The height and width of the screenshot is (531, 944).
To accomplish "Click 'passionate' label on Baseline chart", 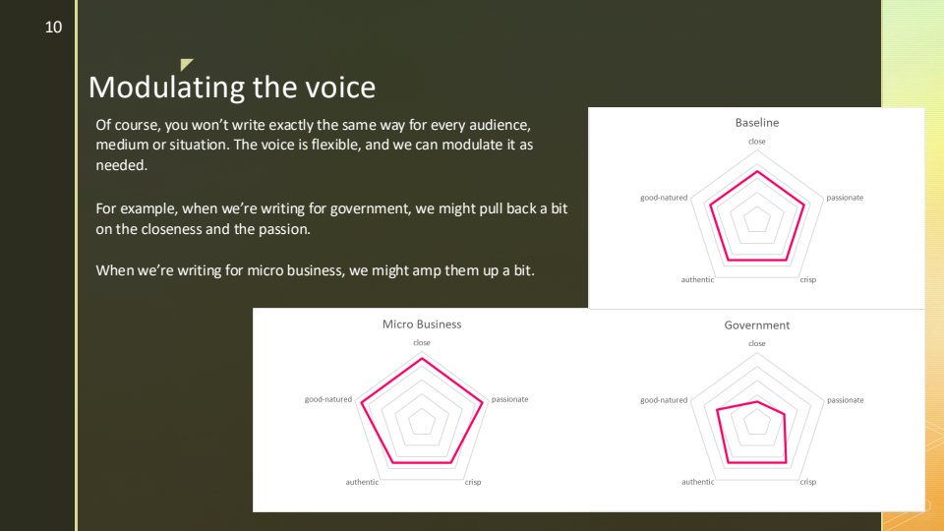I will coord(845,198).
